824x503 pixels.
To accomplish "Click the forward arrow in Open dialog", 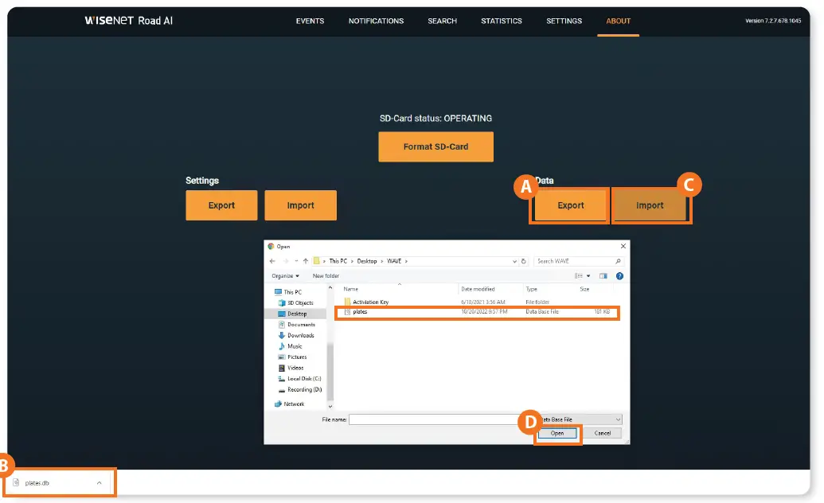I will coord(285,261).
